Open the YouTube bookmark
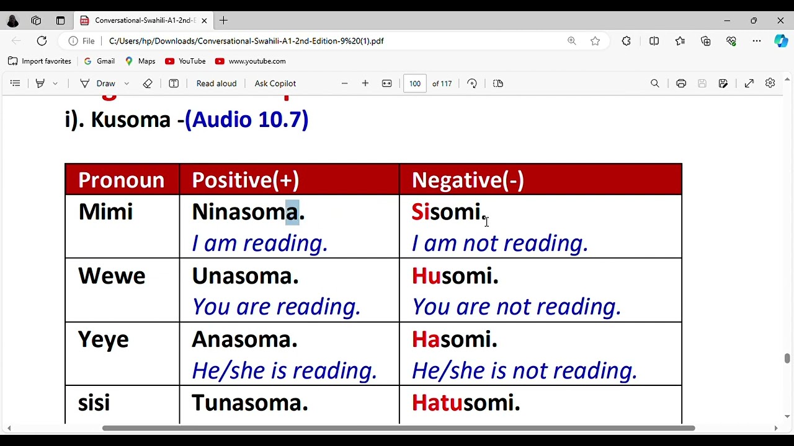794x446 pixels. [x=185, y=61]
